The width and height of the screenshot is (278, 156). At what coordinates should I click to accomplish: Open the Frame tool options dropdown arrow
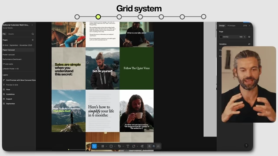point(106,146)
